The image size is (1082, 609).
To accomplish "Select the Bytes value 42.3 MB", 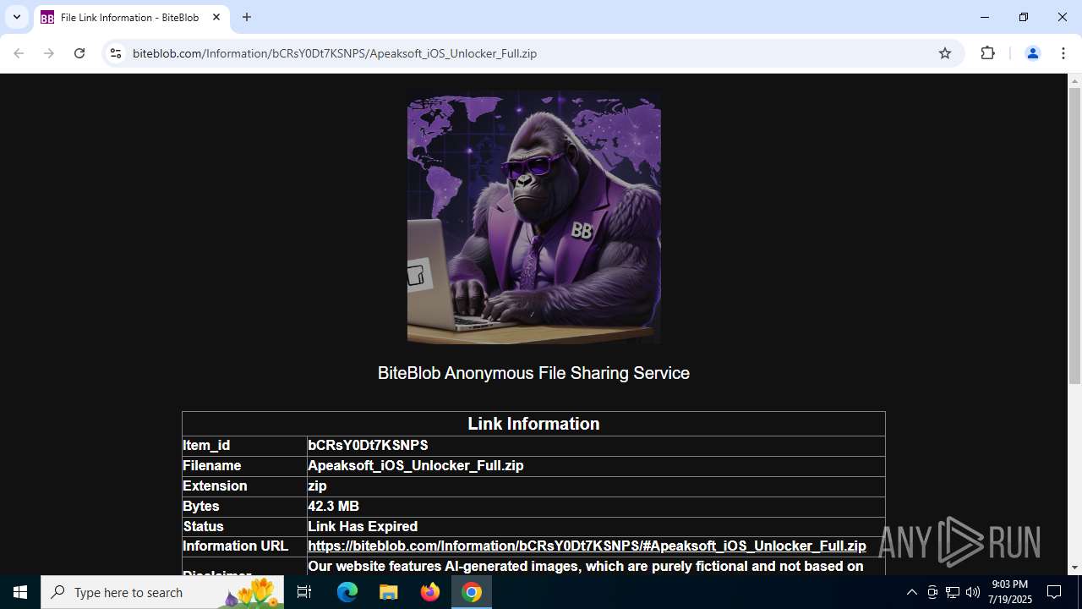I will [x=333, y=507].
